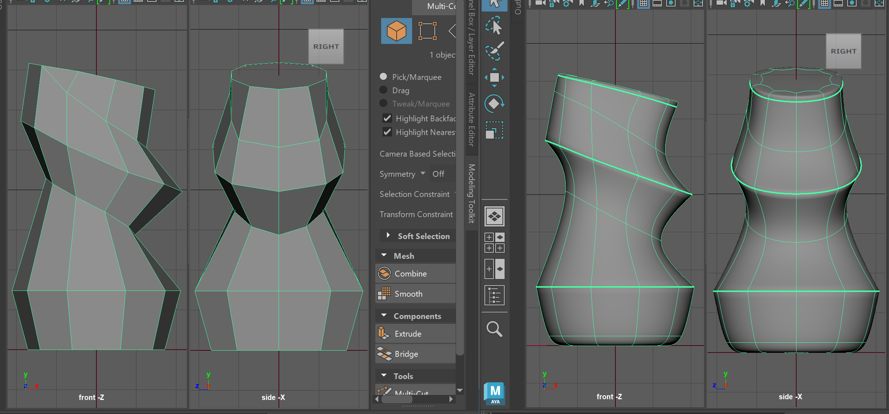Uncheck Highlight Backfaces checkbox
This screenshot has height=414, width=889.
pyautogui.click(x=387, y=118)
